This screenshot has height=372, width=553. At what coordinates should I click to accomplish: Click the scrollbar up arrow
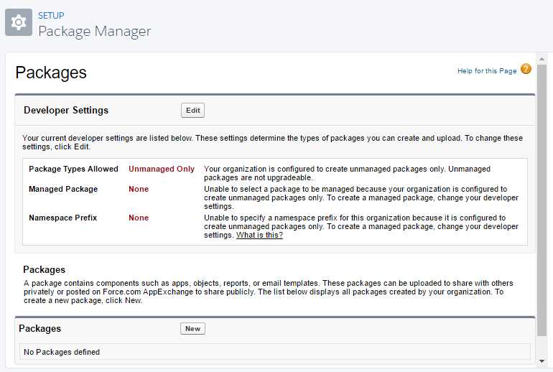point(542,59)
